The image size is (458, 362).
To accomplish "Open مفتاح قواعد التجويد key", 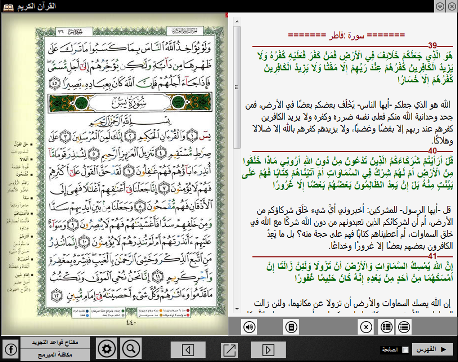I will point(55,343).
